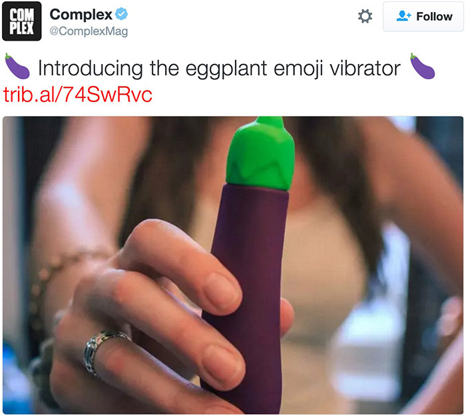The width and height of the screenshot is (466, 417).
Task: Open the gear settings menu
Action: point(365,16)
